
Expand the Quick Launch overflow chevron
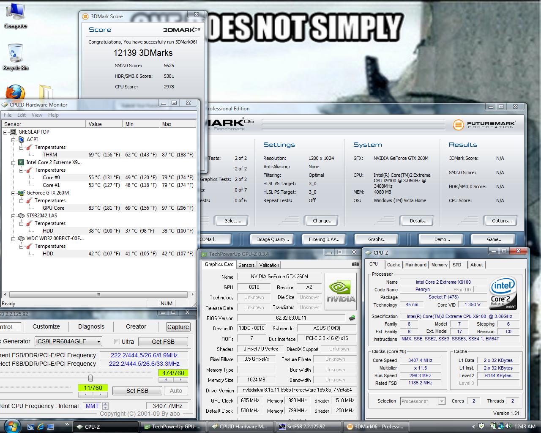[x=67, y=424]
